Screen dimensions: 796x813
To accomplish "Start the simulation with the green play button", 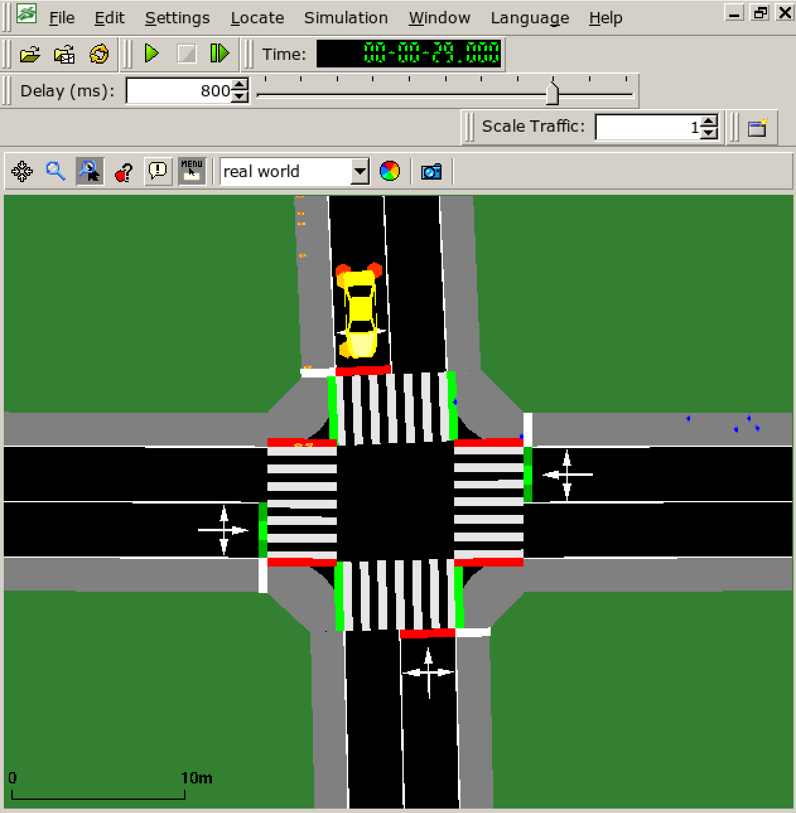I will click(x=151, y=54).
